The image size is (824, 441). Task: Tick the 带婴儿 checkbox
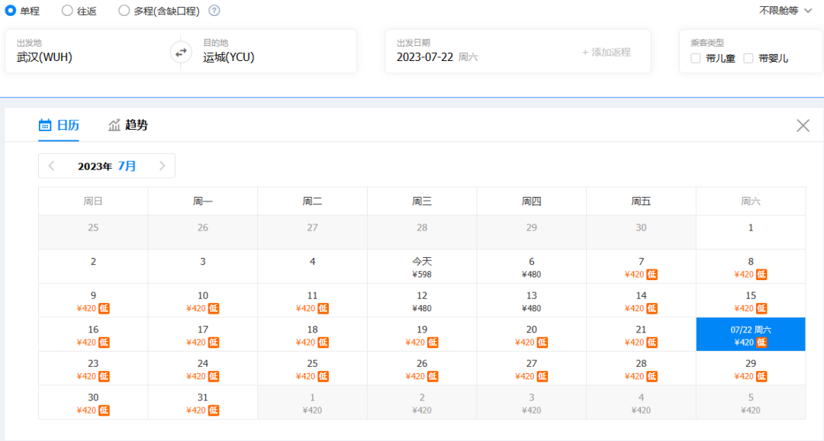click(748, 58)
